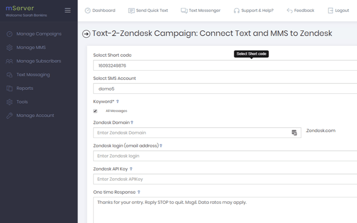The width and height of the screenshot is (357, 223).
Task: Open the Reports sidebar menu
Action: pyautogui.click(x=25, y=88)
